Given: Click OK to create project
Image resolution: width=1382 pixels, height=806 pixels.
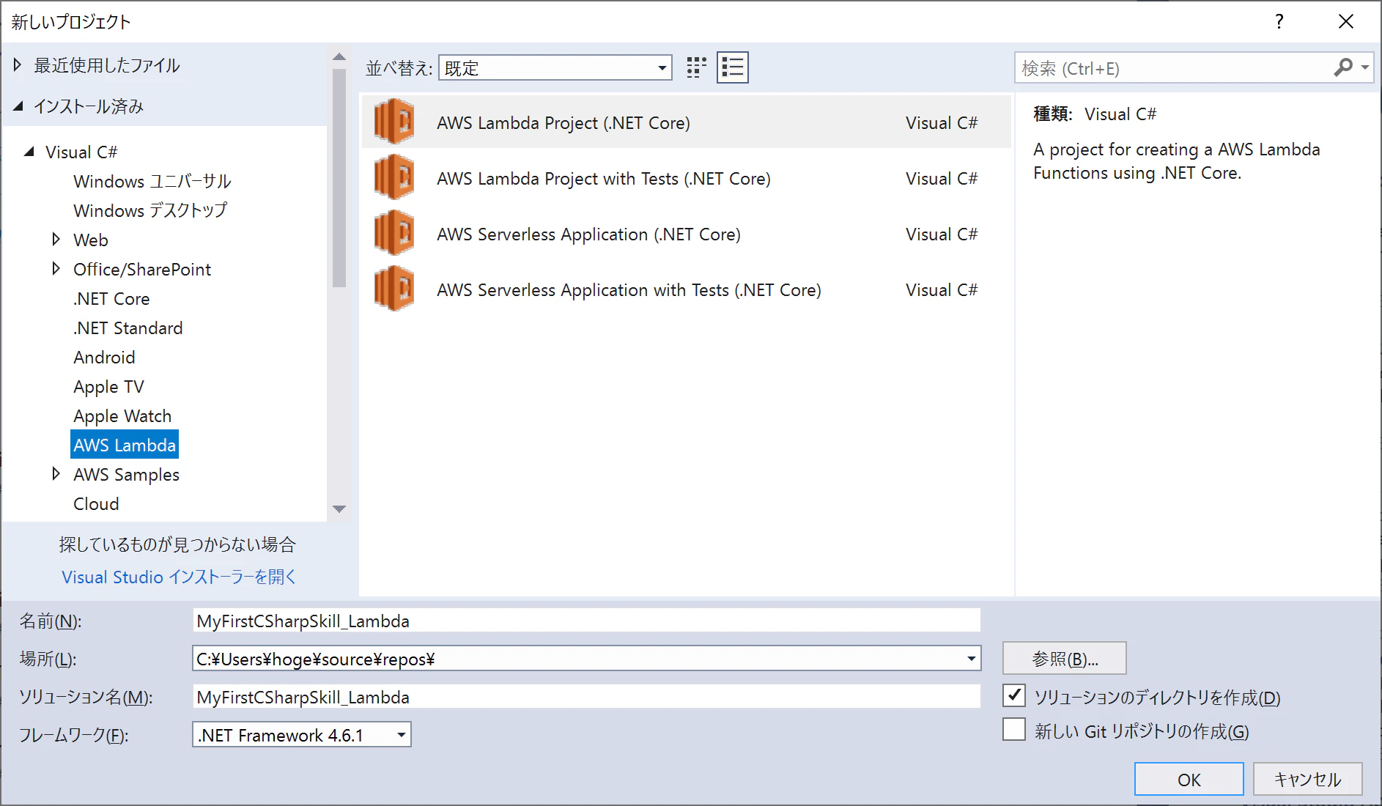Looking at the screenshot, I should coord(1189,779).
